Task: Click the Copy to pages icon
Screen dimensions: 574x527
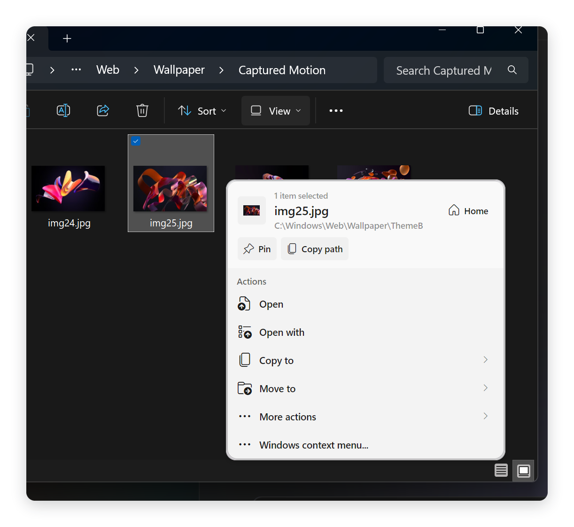Action: (245, 360)
